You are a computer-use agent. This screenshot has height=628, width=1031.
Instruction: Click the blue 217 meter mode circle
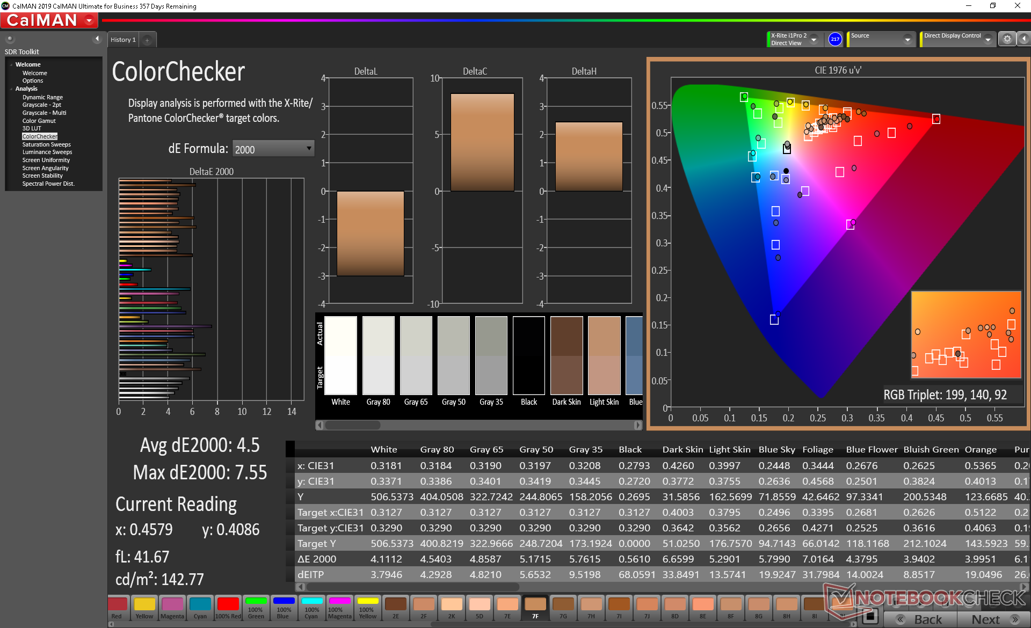point(835,39)
